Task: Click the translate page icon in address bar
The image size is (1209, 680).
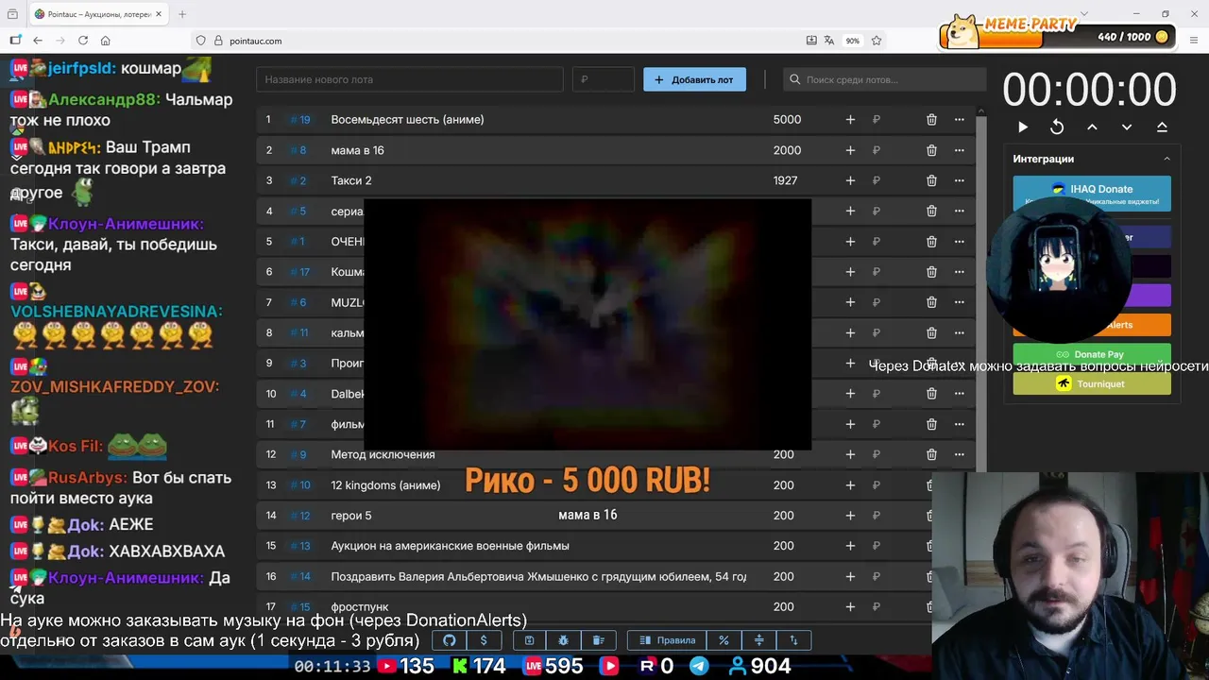Action: click(x=829, y=41)
